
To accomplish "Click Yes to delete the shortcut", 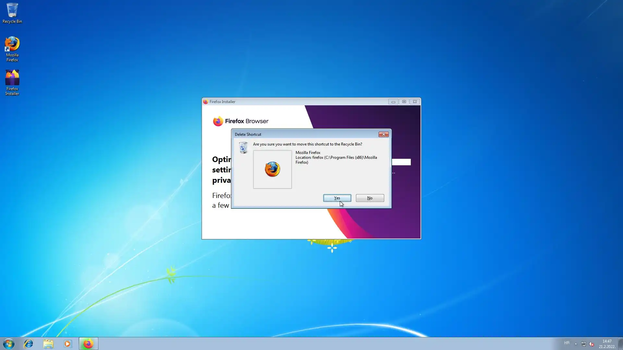I will coord(337,198).
